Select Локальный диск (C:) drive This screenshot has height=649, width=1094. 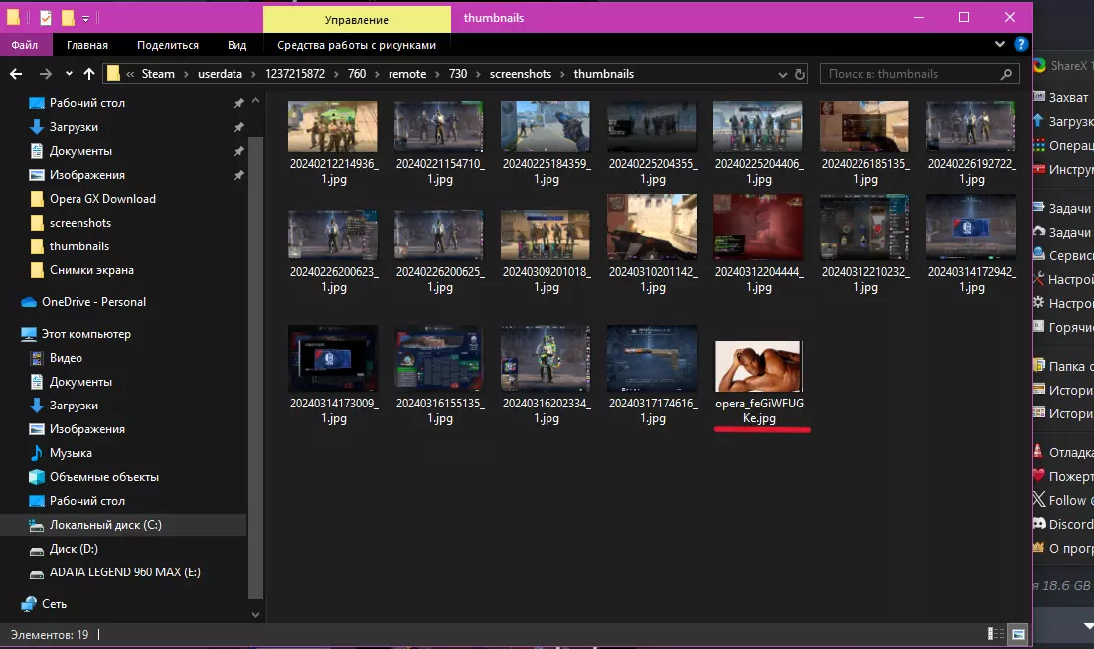pyautogui.click(x=105, y=525)
